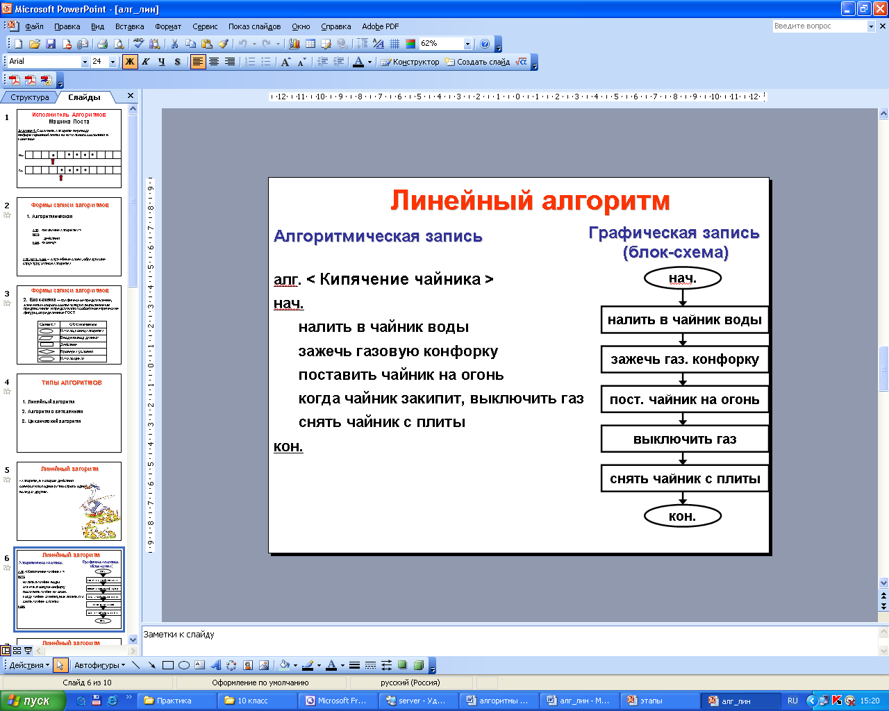889x711 pixels.
Task: Select the Line drawing tool
Action: (136, 665)
